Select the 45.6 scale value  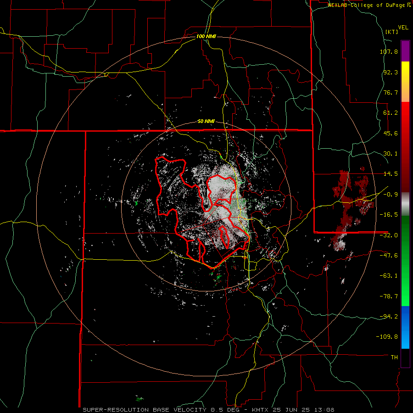391,133
